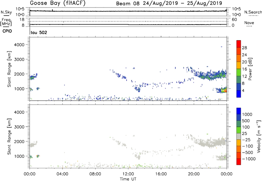262x181 pixels.
Task: Click the power panel 'Slant Range [km]' label
Action: 9,69
